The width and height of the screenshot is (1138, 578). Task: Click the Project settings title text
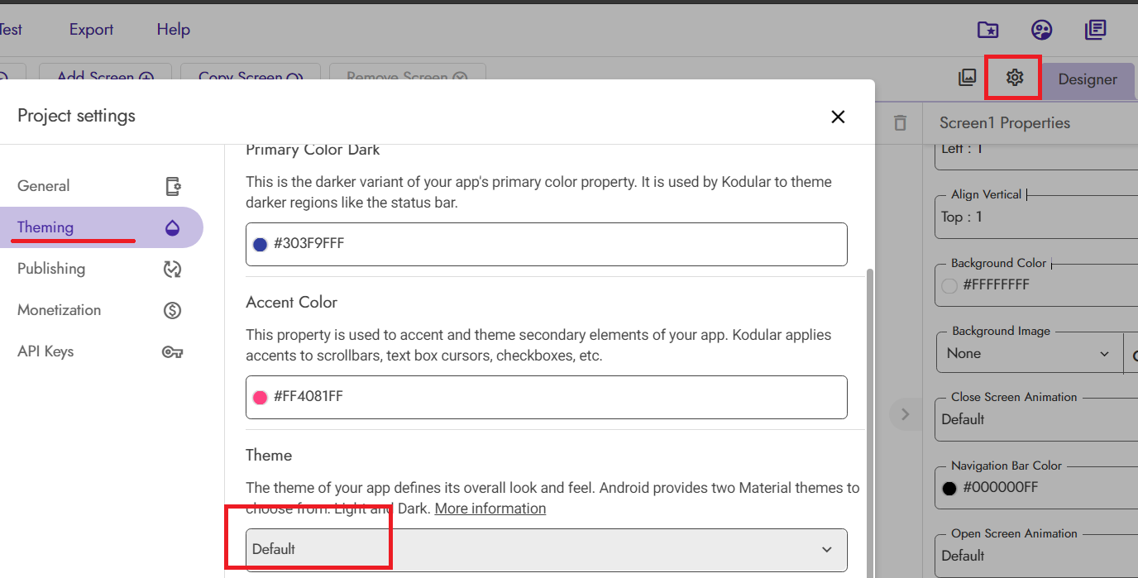click(x=76, y=116)
